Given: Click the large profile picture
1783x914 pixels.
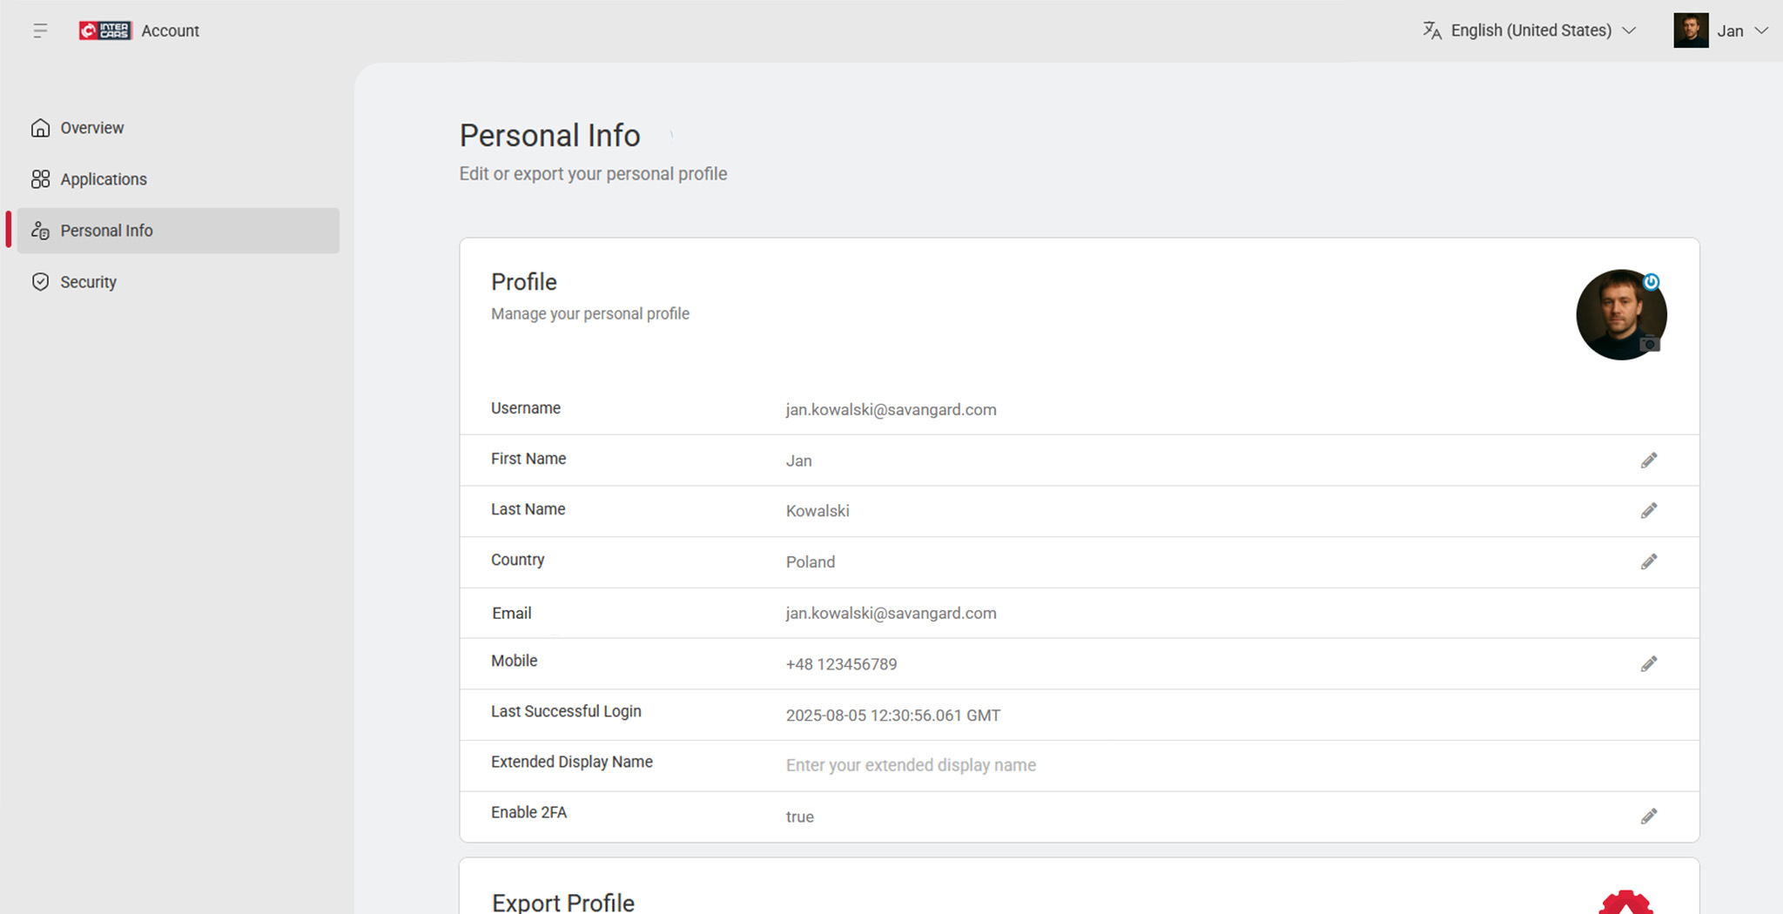Looking at the screenshot, I should 1616,314.
